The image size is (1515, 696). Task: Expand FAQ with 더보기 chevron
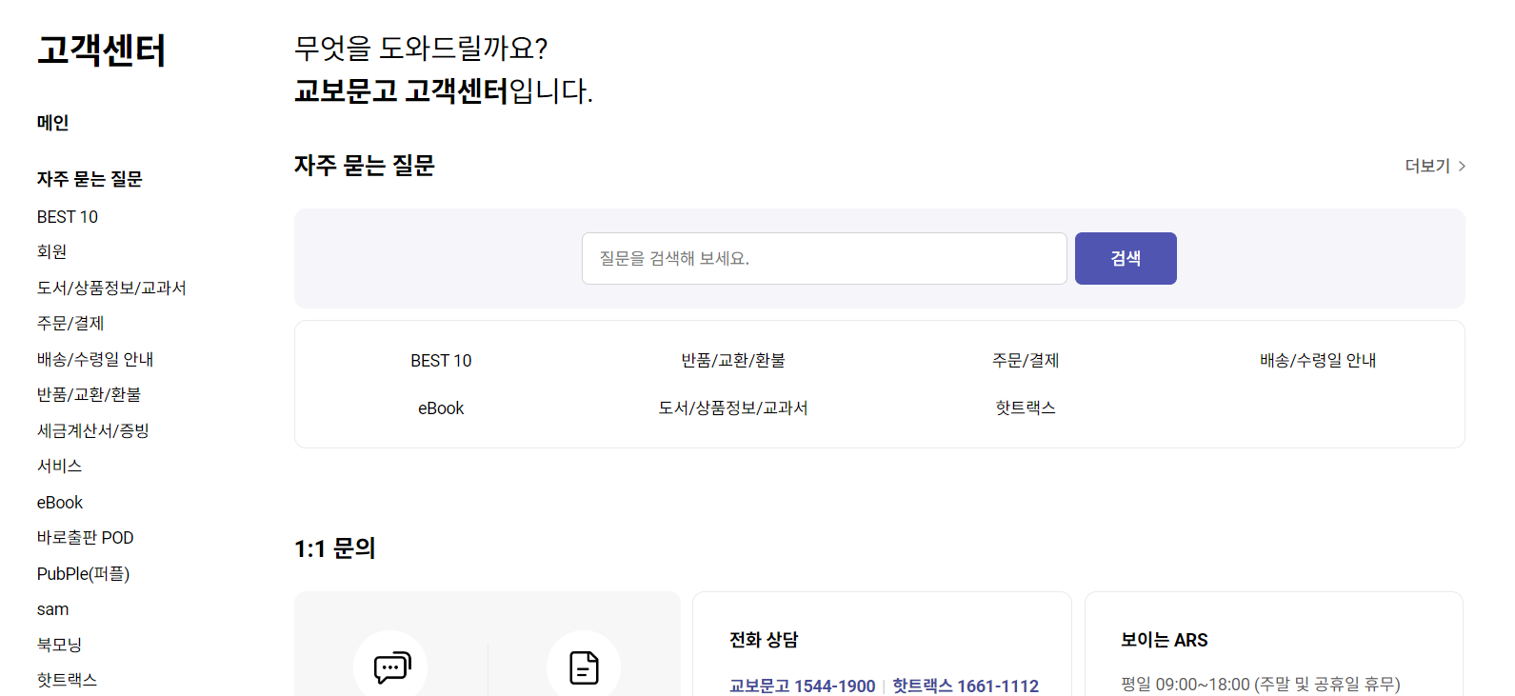coord(1435,166)
